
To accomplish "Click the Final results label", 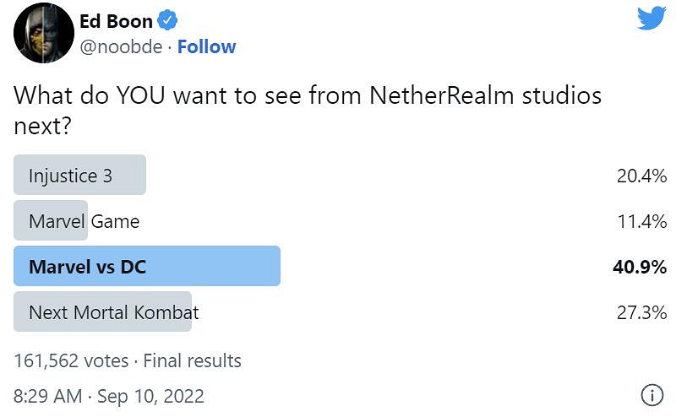I will pyautogui.click(x=192, y=360).
